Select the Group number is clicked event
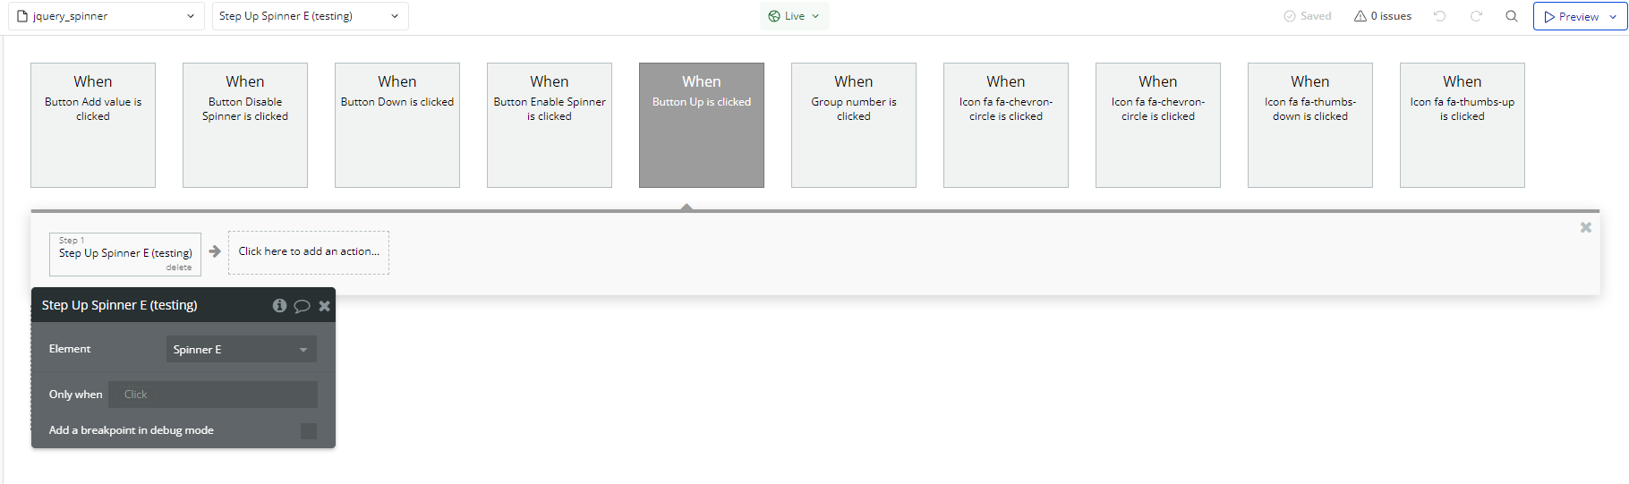Viewport: 1629px width, 484px height. point(854,125)
